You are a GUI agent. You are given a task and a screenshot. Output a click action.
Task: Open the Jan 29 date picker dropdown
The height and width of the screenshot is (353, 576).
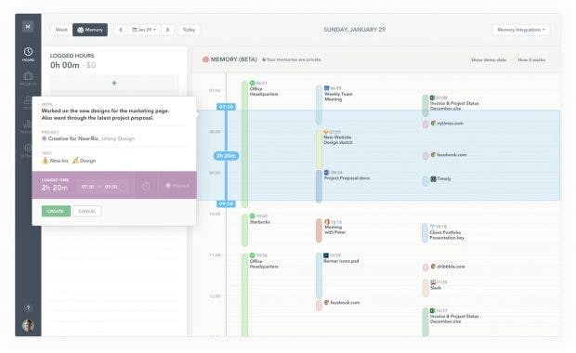(x=144, y=30)
